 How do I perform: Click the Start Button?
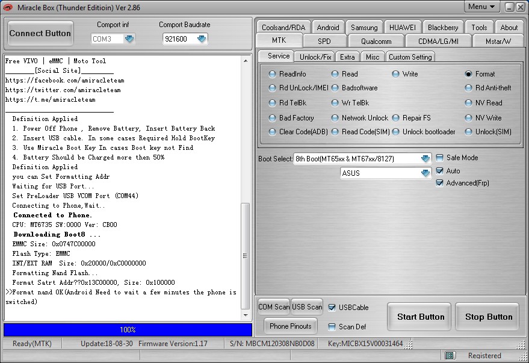(419, 317)
